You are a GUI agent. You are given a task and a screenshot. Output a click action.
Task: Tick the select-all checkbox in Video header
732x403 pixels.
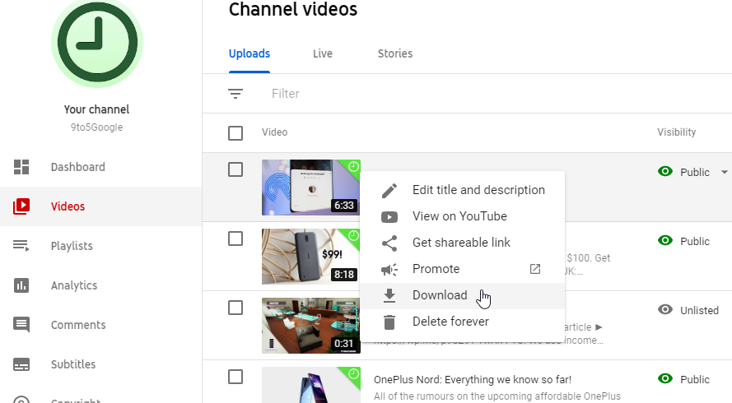tap(235, 132)
